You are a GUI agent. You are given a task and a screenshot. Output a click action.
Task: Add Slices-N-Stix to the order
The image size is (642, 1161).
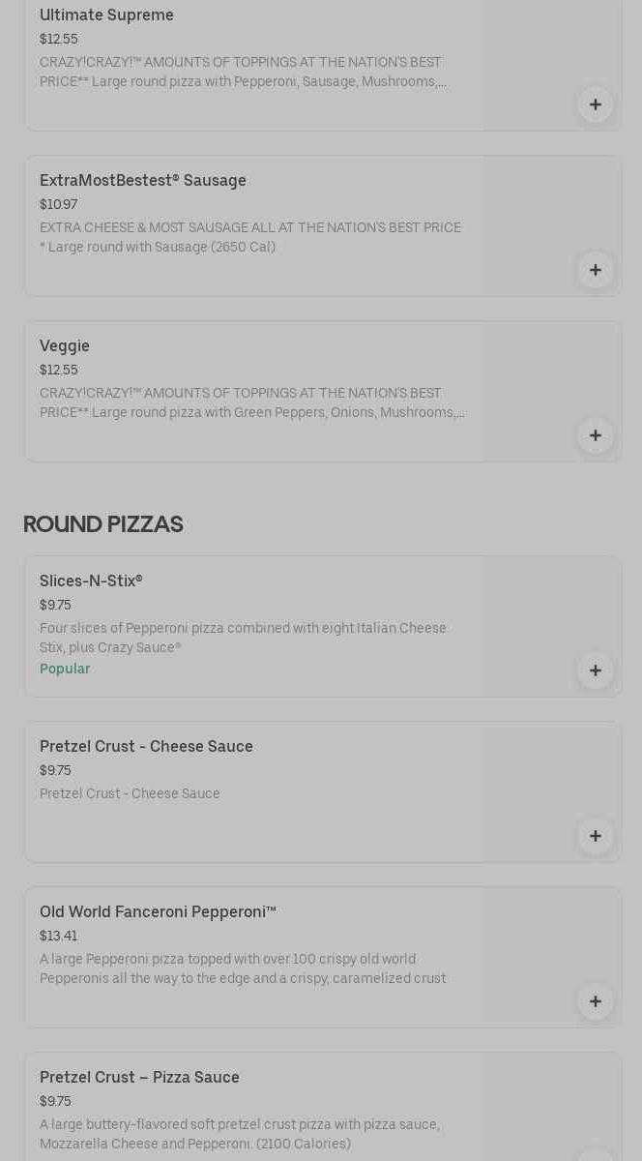tap(595, 670)
